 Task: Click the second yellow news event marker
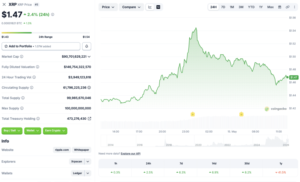[241, 114]
